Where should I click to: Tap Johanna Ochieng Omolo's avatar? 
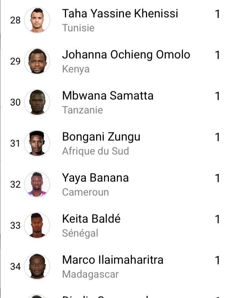(37, 61)
